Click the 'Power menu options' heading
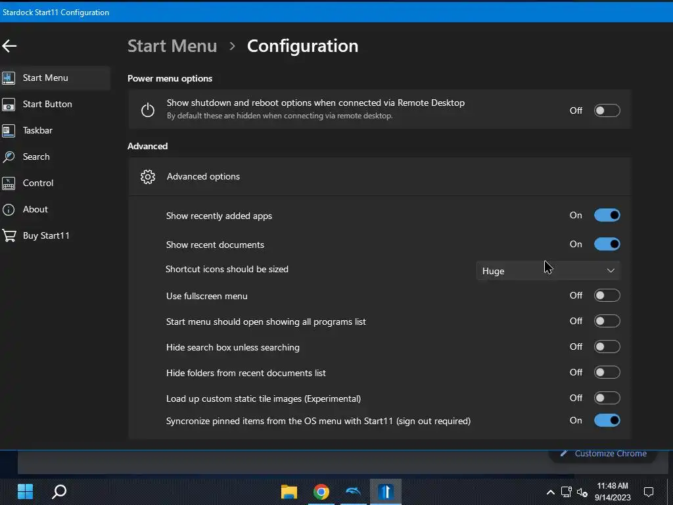This screenshot has height=505, width=673. 170,79
